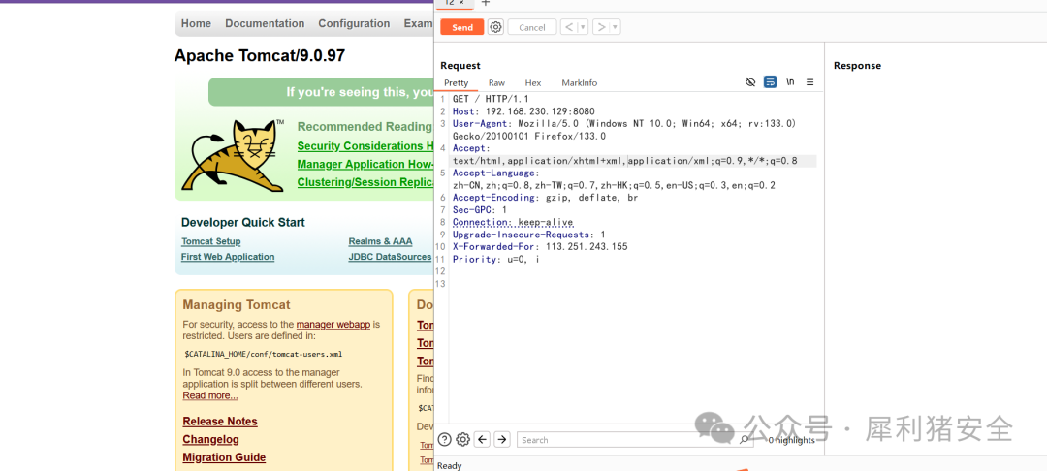Open the JDBC DataSources link
Screen dimensions: 1047x471
tap(390, 257)
